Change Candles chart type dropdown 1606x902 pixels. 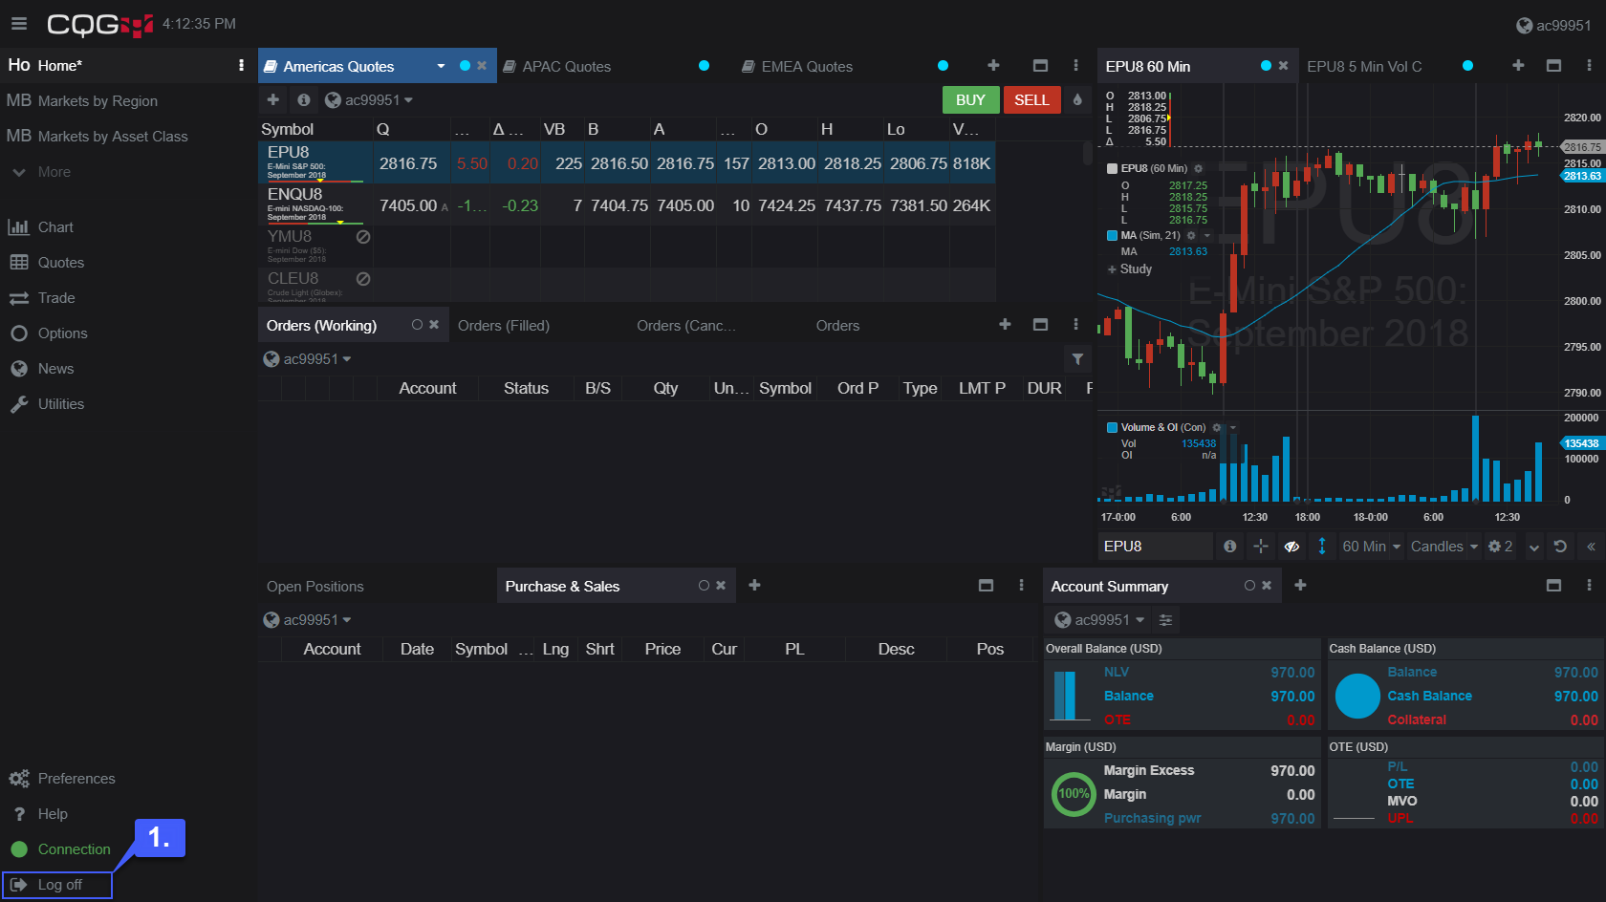[x=1444, y=547]
